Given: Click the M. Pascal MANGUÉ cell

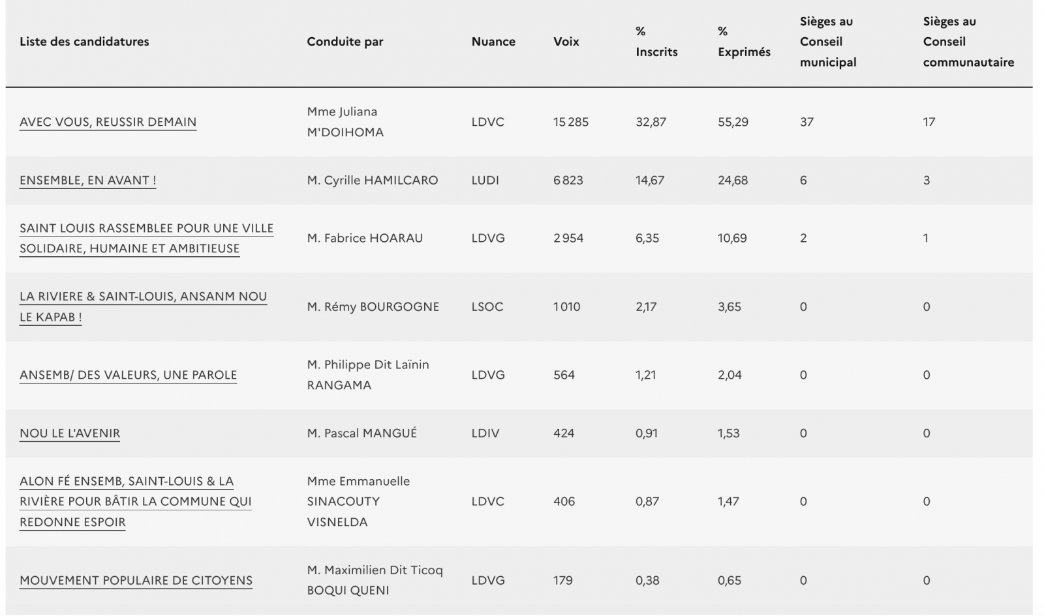Looking at the screenshot, I should tap(361, 433).
